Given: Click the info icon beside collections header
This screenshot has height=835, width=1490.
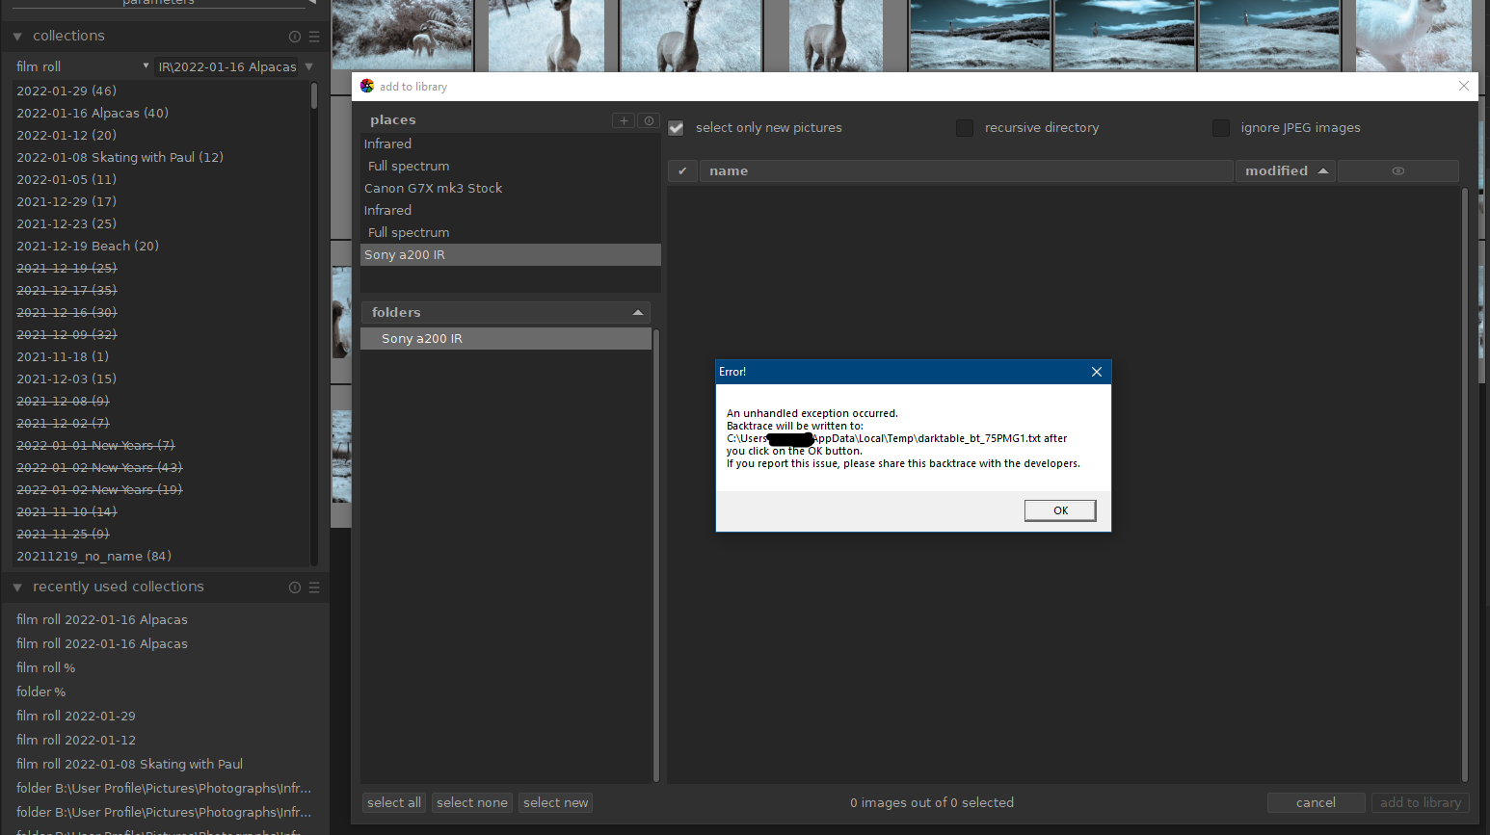Looking at the screenshot, I should point(294,36).
